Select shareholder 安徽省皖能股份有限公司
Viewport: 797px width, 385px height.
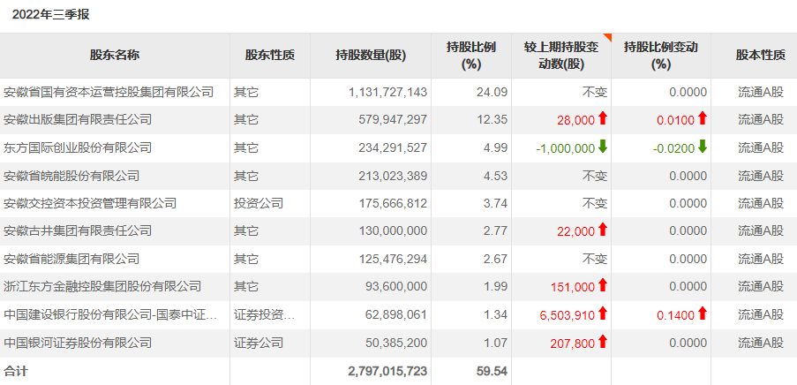click(x=71, y=176)
